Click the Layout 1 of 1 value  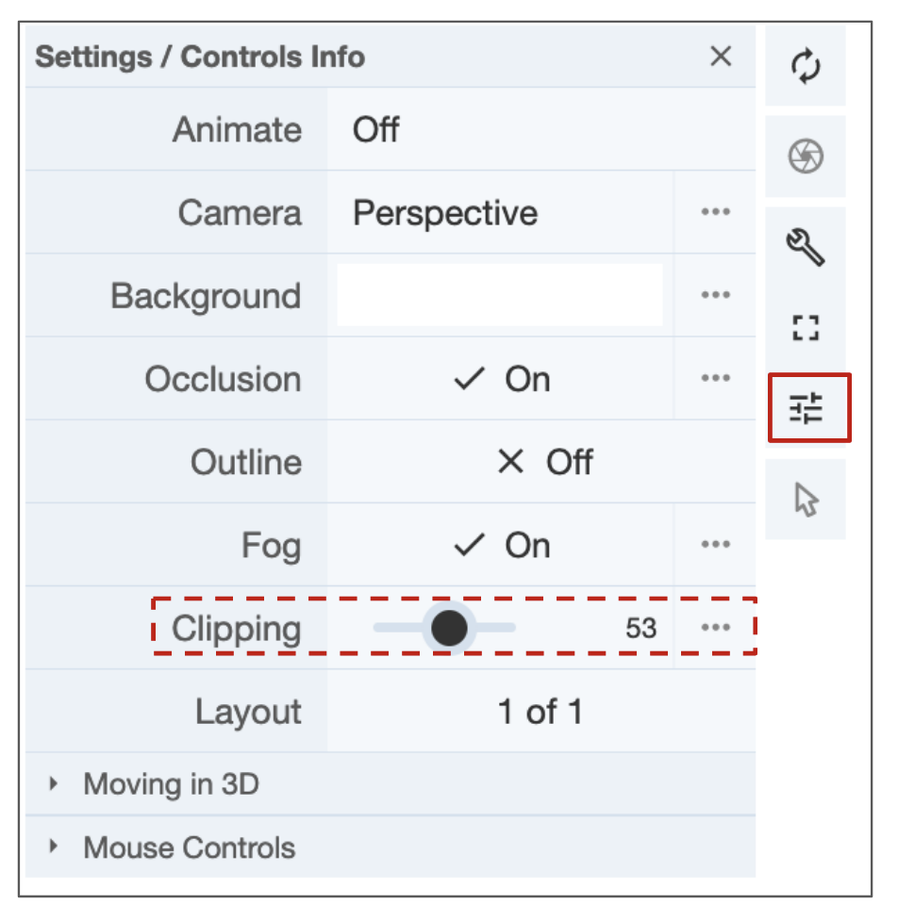(540, 712)
